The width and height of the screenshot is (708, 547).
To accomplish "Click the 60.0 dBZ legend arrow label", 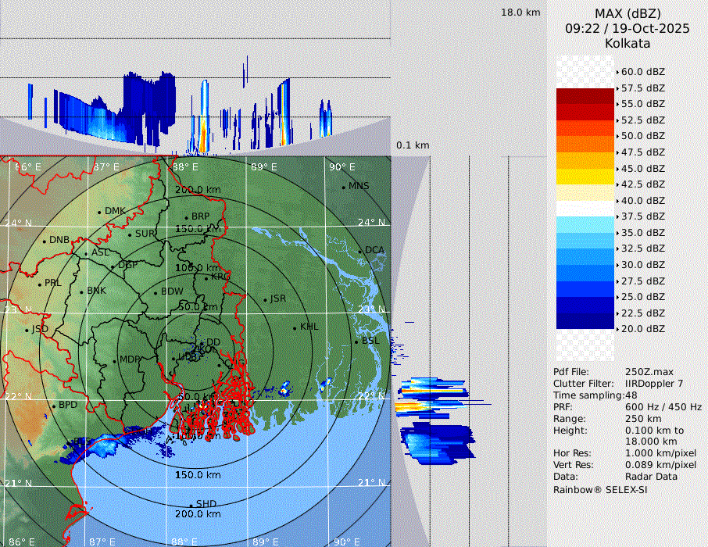I will (x=642, y=71).
